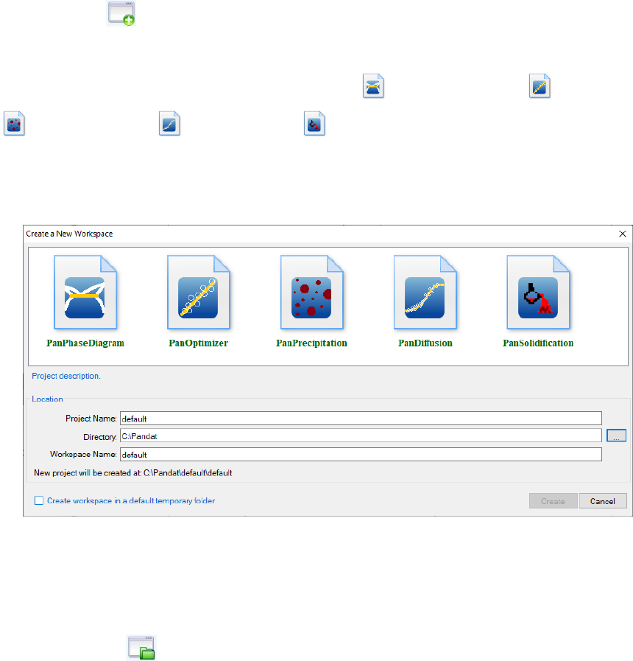Click the open workspace icon with green folder
The height and width of the screenshot is (661, 633).
(141, 648)
